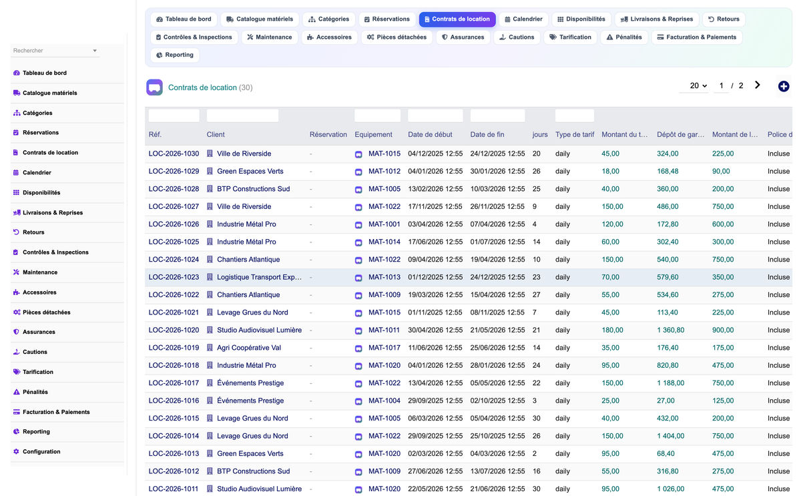
Task: Open contract LOC-2026-1023 link
Action: (174, 277)
